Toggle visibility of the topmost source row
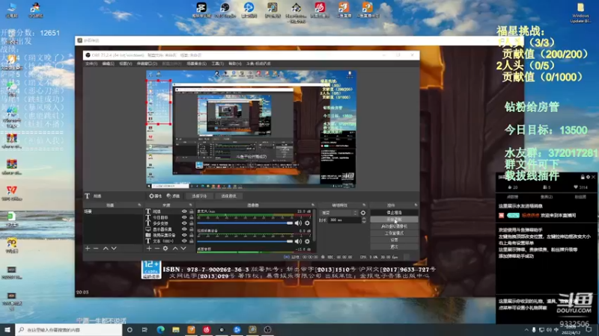The height and width of the screenshot is (336, 599). (x=184, y=211)
